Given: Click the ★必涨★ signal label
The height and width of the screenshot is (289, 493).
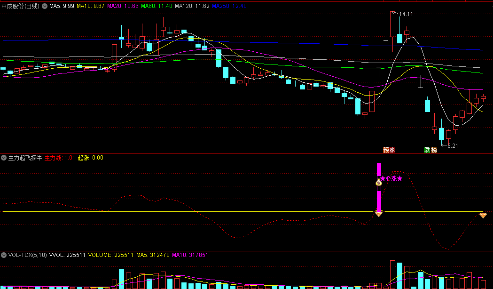Looking at the screenshot, I should [x=391, y=179].
